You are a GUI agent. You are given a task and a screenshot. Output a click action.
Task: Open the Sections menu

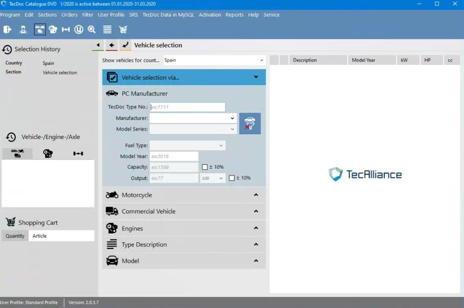[47, 15]
